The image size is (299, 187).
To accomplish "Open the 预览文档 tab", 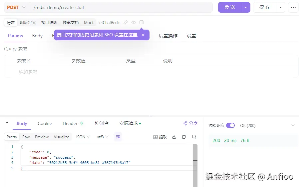I will 71,23.
